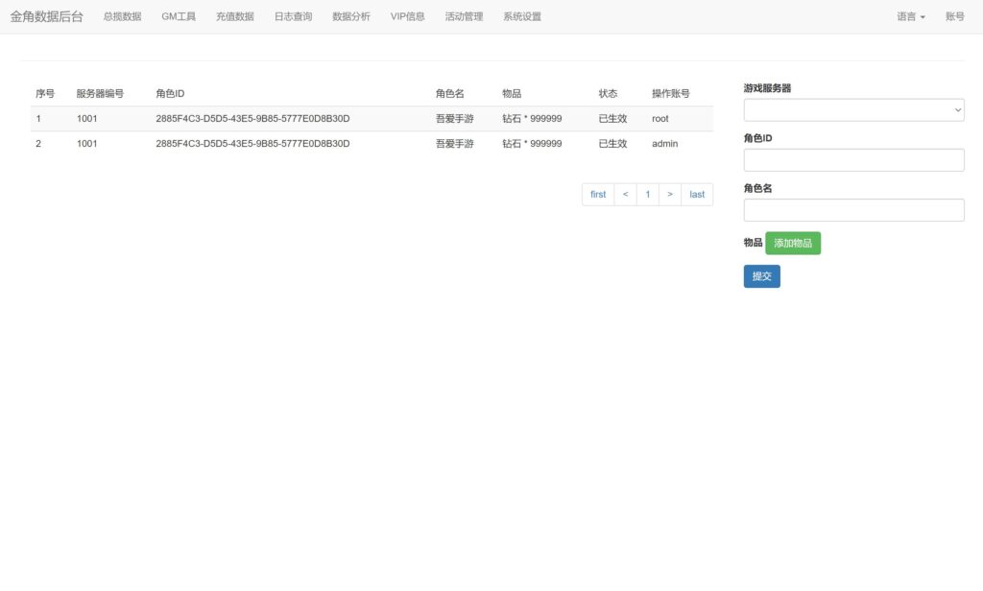Open the 数据分析 analysis page
The height and width of the screenshot is (591, 983).
(349, 15)
